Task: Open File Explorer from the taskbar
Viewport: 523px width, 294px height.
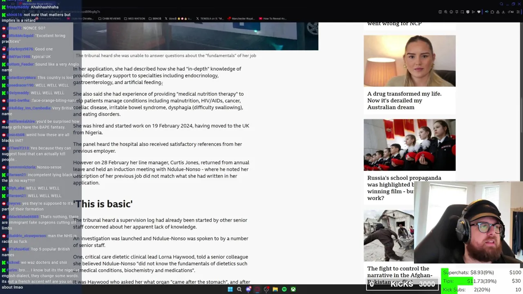Action: pos(275,290)
